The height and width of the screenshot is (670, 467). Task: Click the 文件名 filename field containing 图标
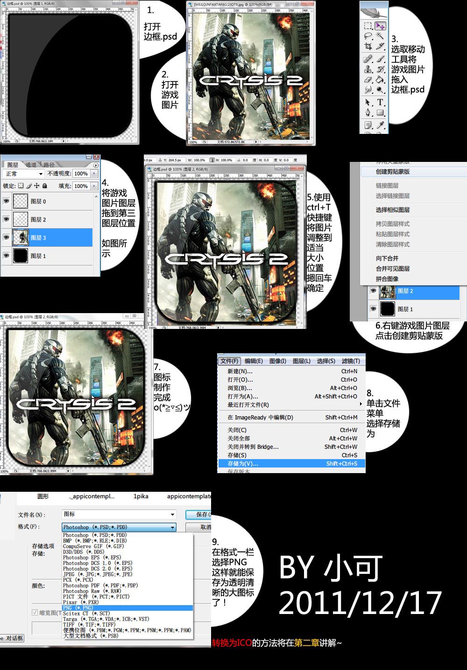coord(119,515)
